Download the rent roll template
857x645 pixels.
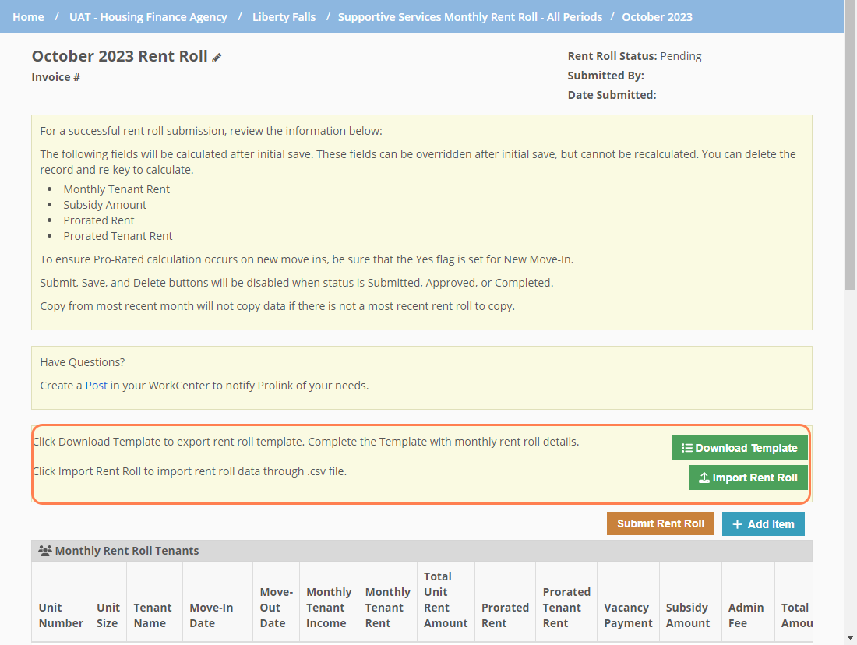739,447
